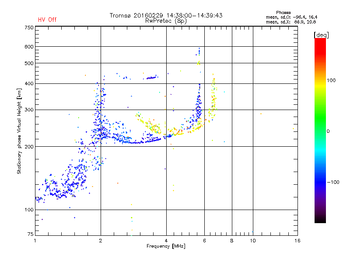Viewport: 350px width, 262px height.
Task: Click the x-axis tick label '10'
Action: (253, 241)
